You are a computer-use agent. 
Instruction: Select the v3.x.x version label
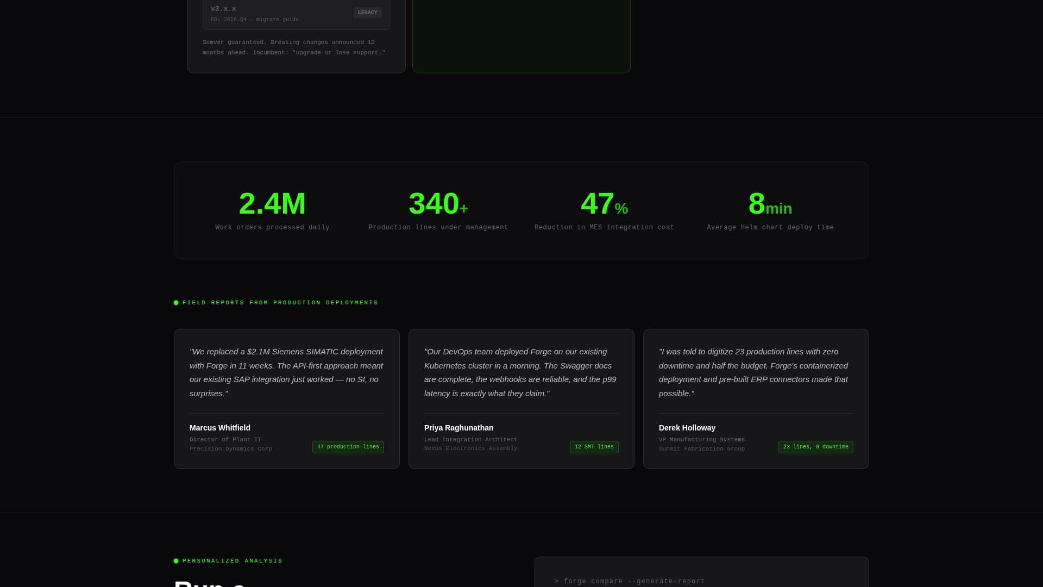click(x=223, y=9)
